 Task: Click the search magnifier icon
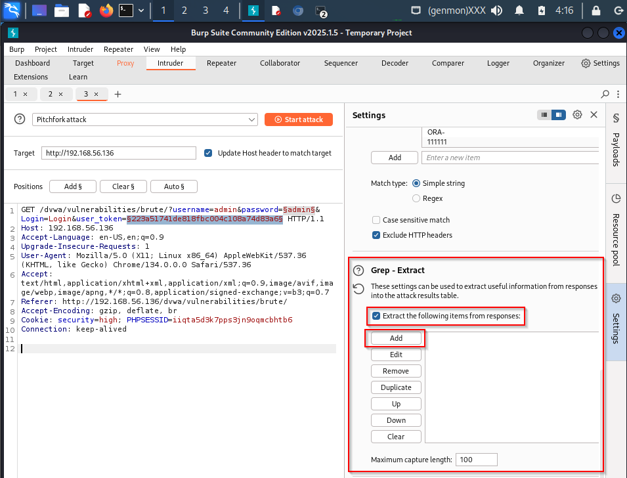[605, 94]
